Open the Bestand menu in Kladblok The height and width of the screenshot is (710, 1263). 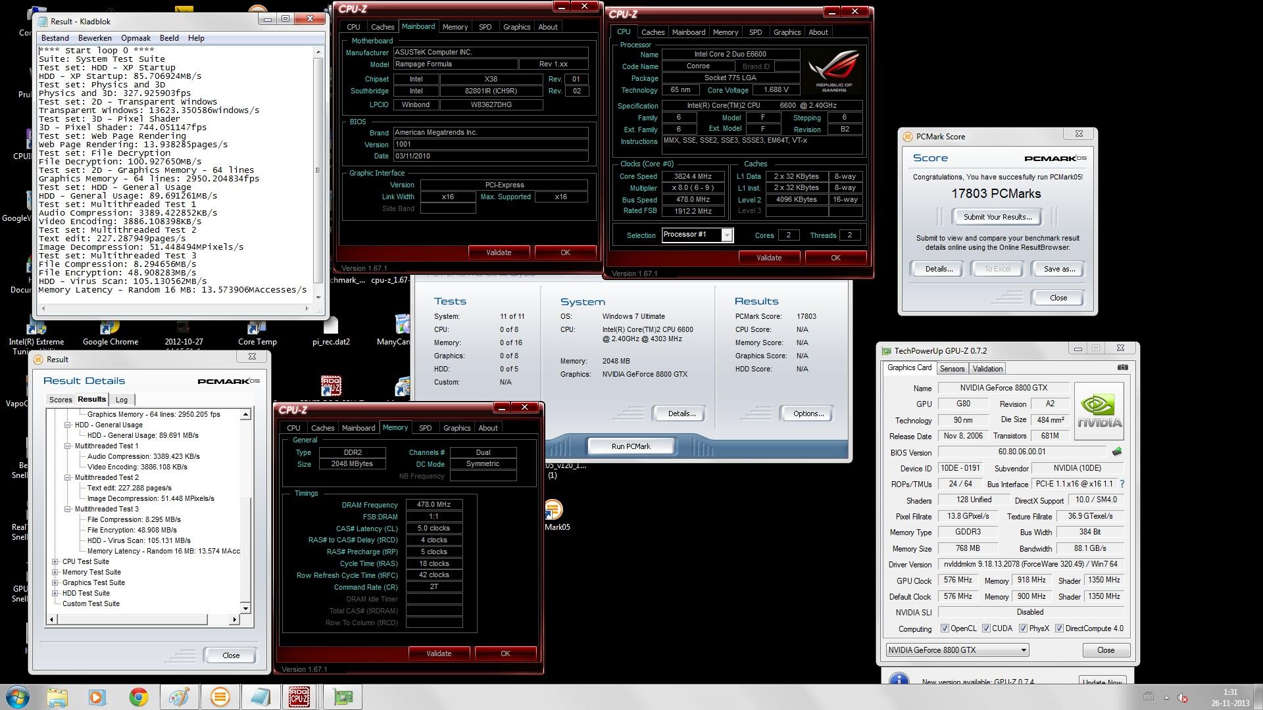tap(55, 38)
